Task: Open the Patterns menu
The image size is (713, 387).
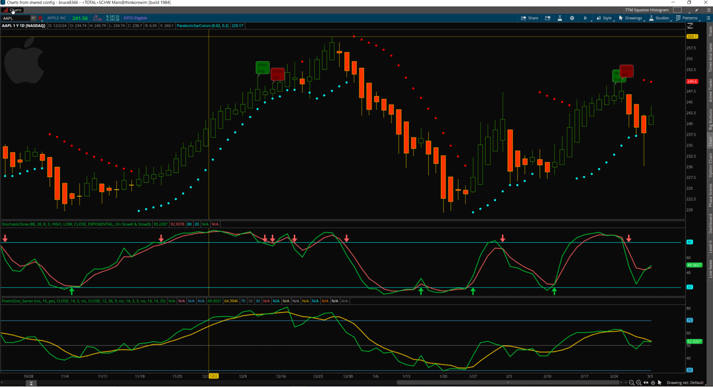Action: click(687, 18)
